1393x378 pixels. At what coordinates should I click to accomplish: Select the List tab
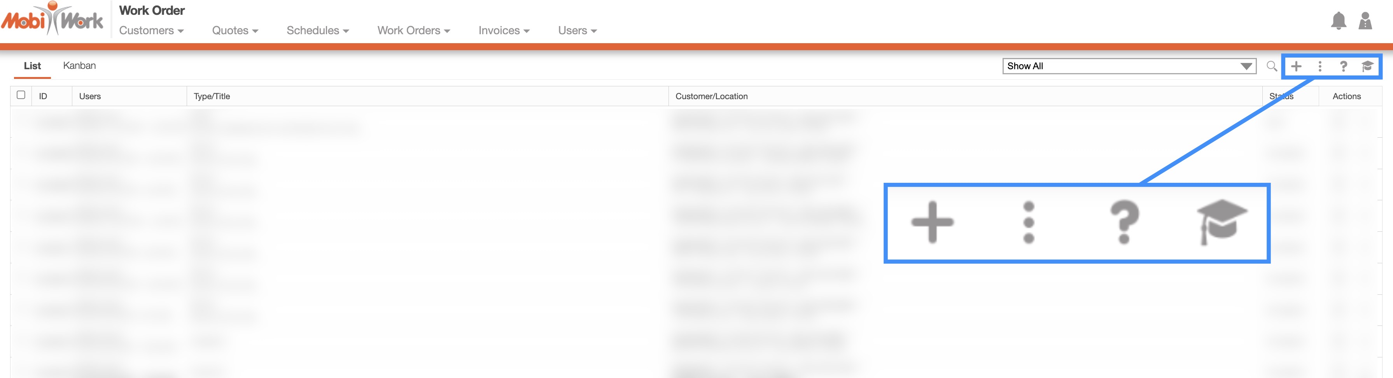point(32,65)
